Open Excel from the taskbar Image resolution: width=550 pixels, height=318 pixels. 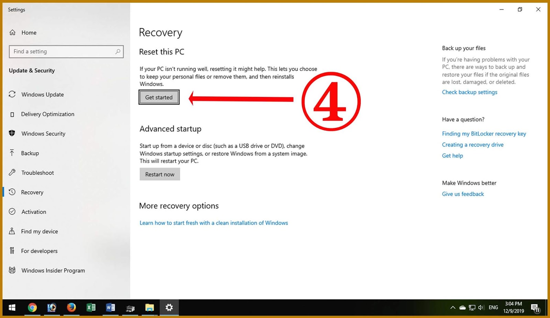click(x=91, y=308)
